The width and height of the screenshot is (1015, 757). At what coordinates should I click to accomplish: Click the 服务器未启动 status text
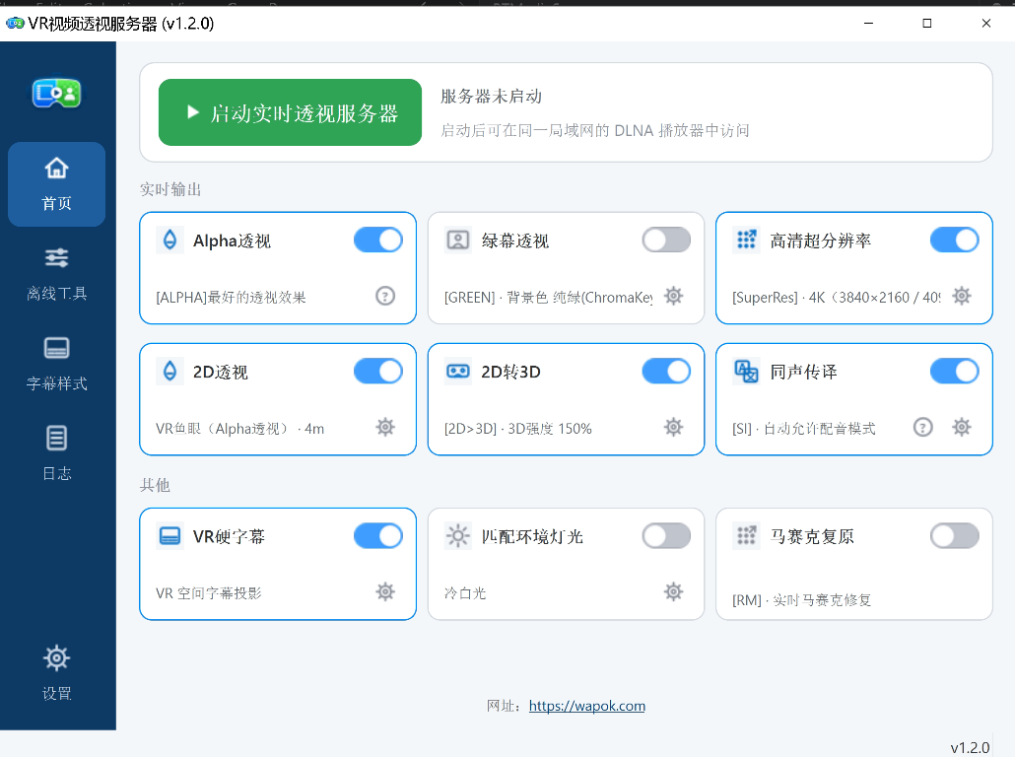pos(492,97)
